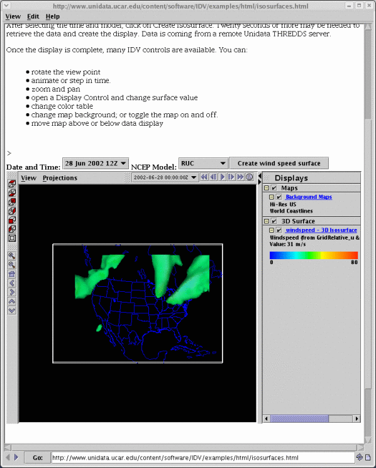Viewport: 376px width, 468px height.
Task: Open the Date and Time dropdown
Action: [x=96, y=164]
